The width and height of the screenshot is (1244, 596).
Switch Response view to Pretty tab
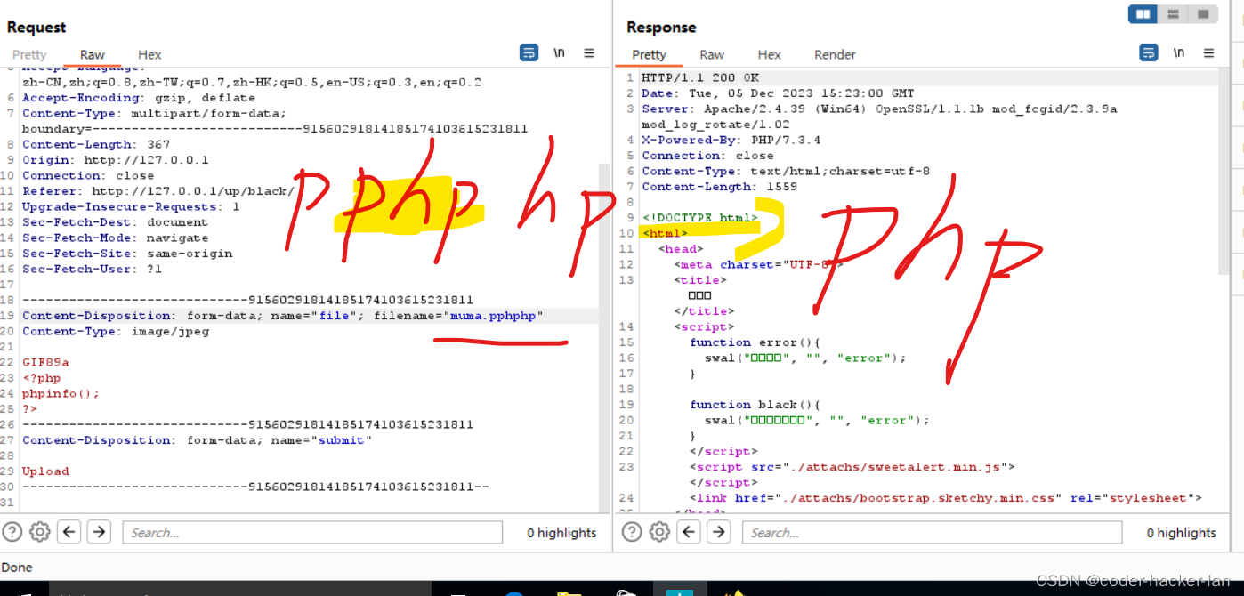[650, 54]
